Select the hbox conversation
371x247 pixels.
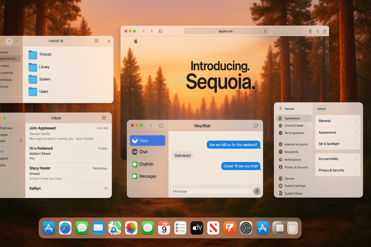tap(147, 141)
